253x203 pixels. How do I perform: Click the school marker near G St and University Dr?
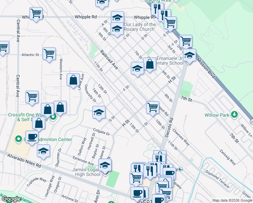click(99, 112)
